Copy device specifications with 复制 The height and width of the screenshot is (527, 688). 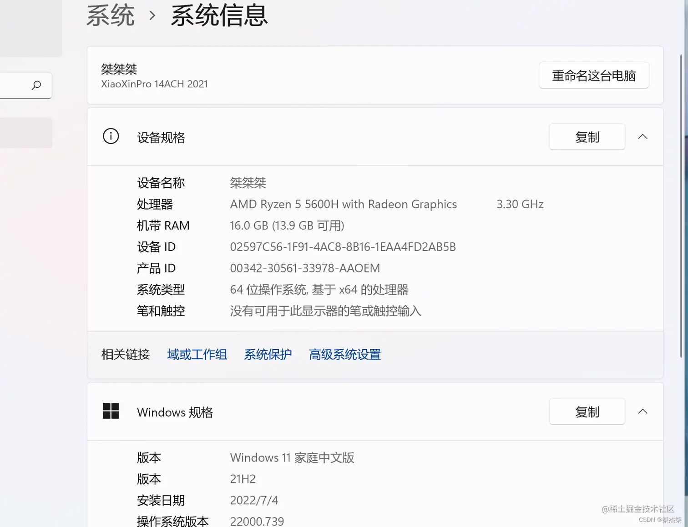pos(587,137)
